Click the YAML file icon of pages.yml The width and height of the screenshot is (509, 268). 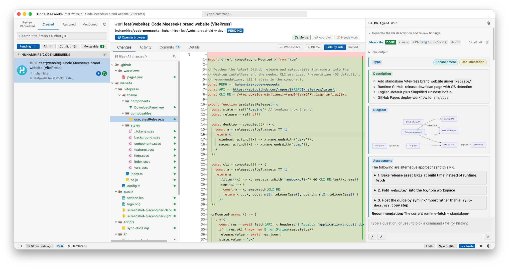click(124, 77)
